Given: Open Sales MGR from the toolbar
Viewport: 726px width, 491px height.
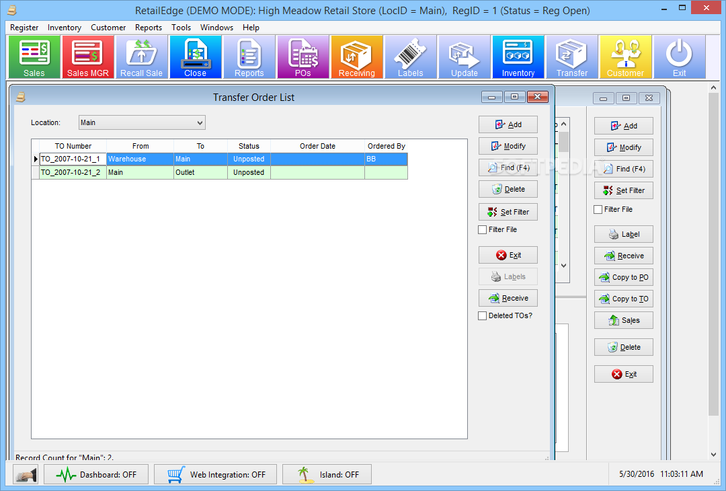Looking at the screenshot, I should point(88,57).
